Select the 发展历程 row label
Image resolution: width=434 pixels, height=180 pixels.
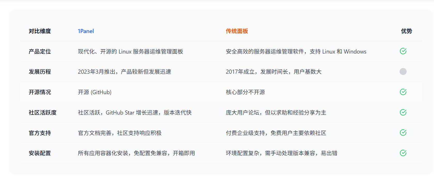coord(40,72)
